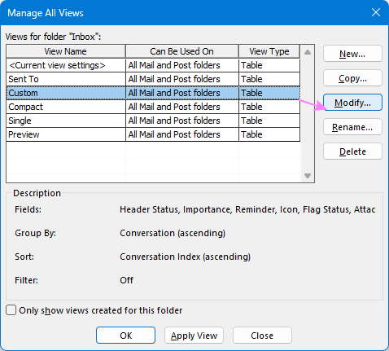This screenshot has height=351, width=389.
Task: Click the View Type column header
Action: [269, 51]
